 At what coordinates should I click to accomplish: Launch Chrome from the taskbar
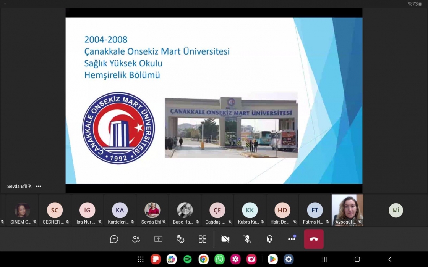203,259
